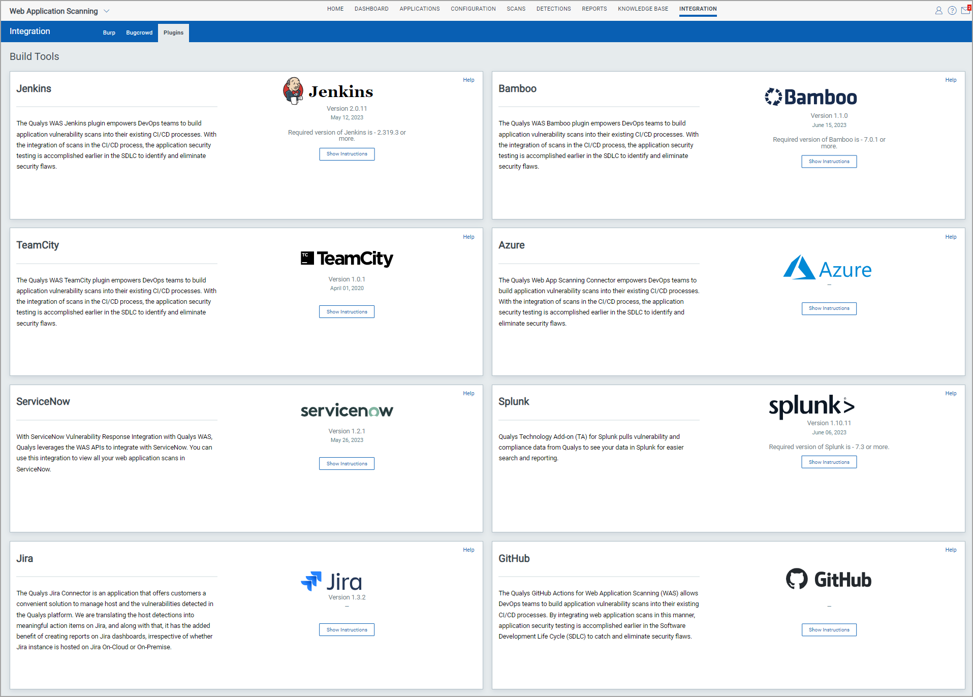973x697 pixels.
Task: Click the GitHub logo
Action: [x=829, y=579]
